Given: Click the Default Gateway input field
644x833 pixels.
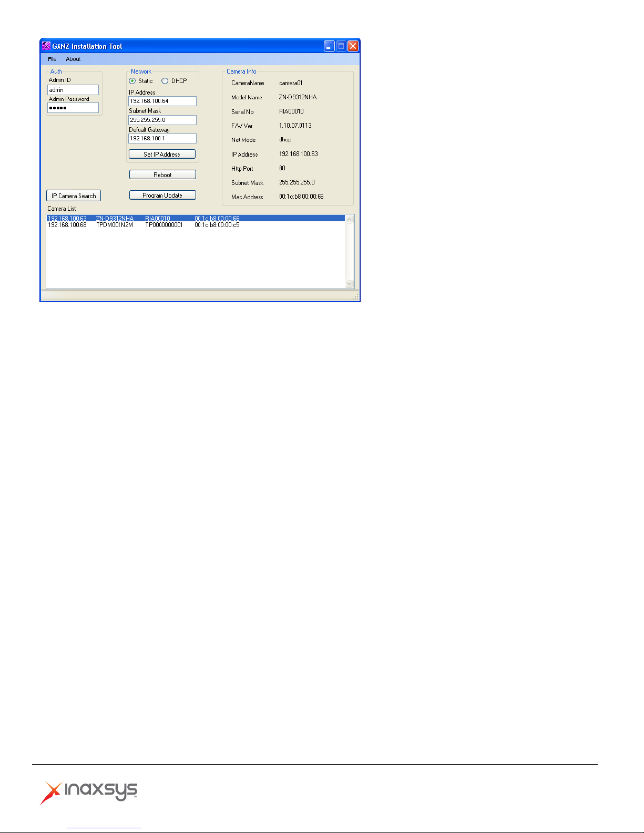Looking at the screenshot, I should [x=162, y=139].
